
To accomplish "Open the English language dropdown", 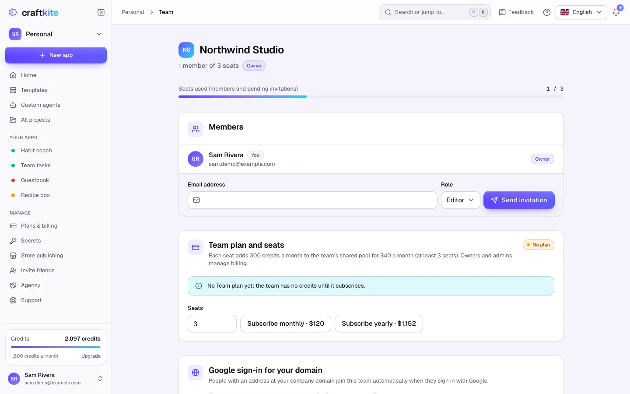I will (581, 12).
